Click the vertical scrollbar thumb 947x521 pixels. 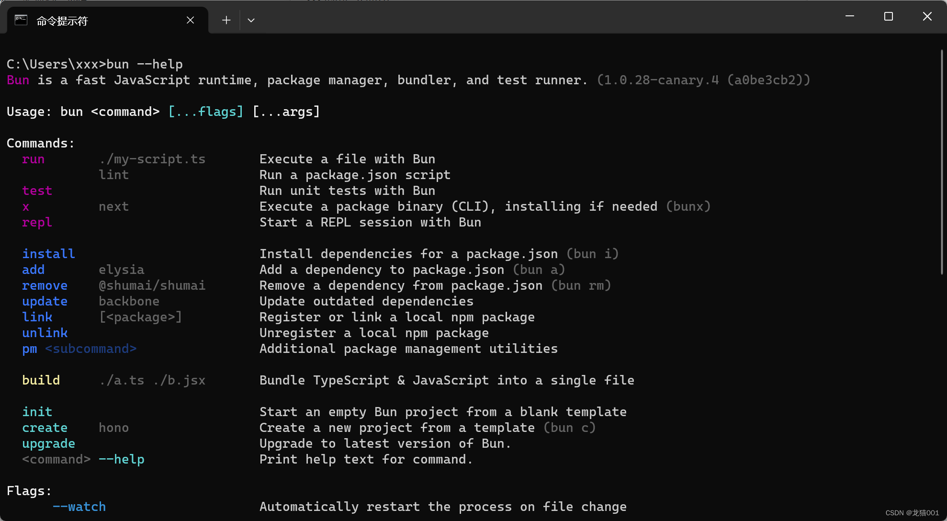pos(941,163)
